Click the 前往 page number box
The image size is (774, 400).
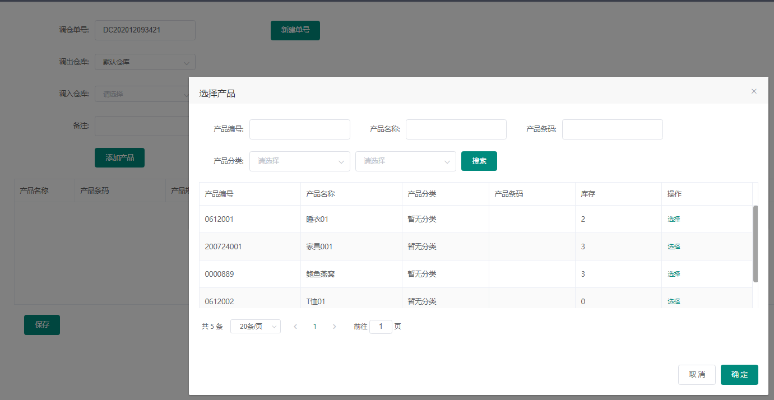pos(381,327)
